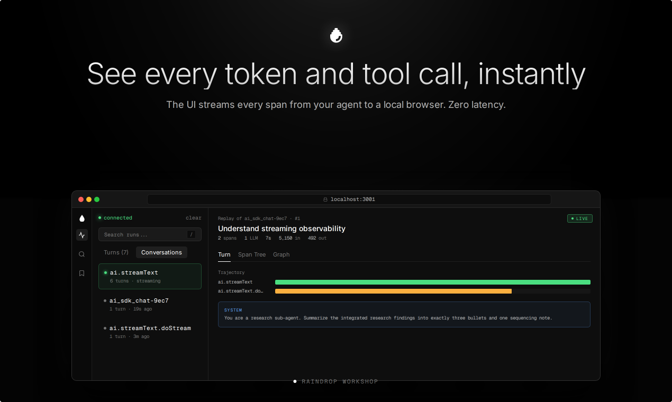This screenshot has height=402, width=672.
Task: Click the red macOS close window dot
Action: pyautogui.click(x=81, y=199)
